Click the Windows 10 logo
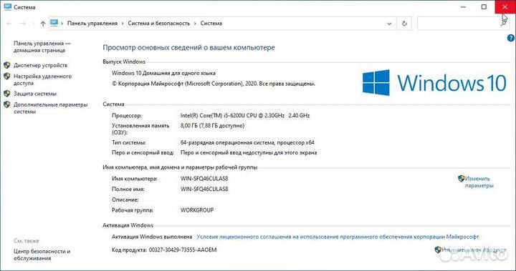 (x=434, y=82)
